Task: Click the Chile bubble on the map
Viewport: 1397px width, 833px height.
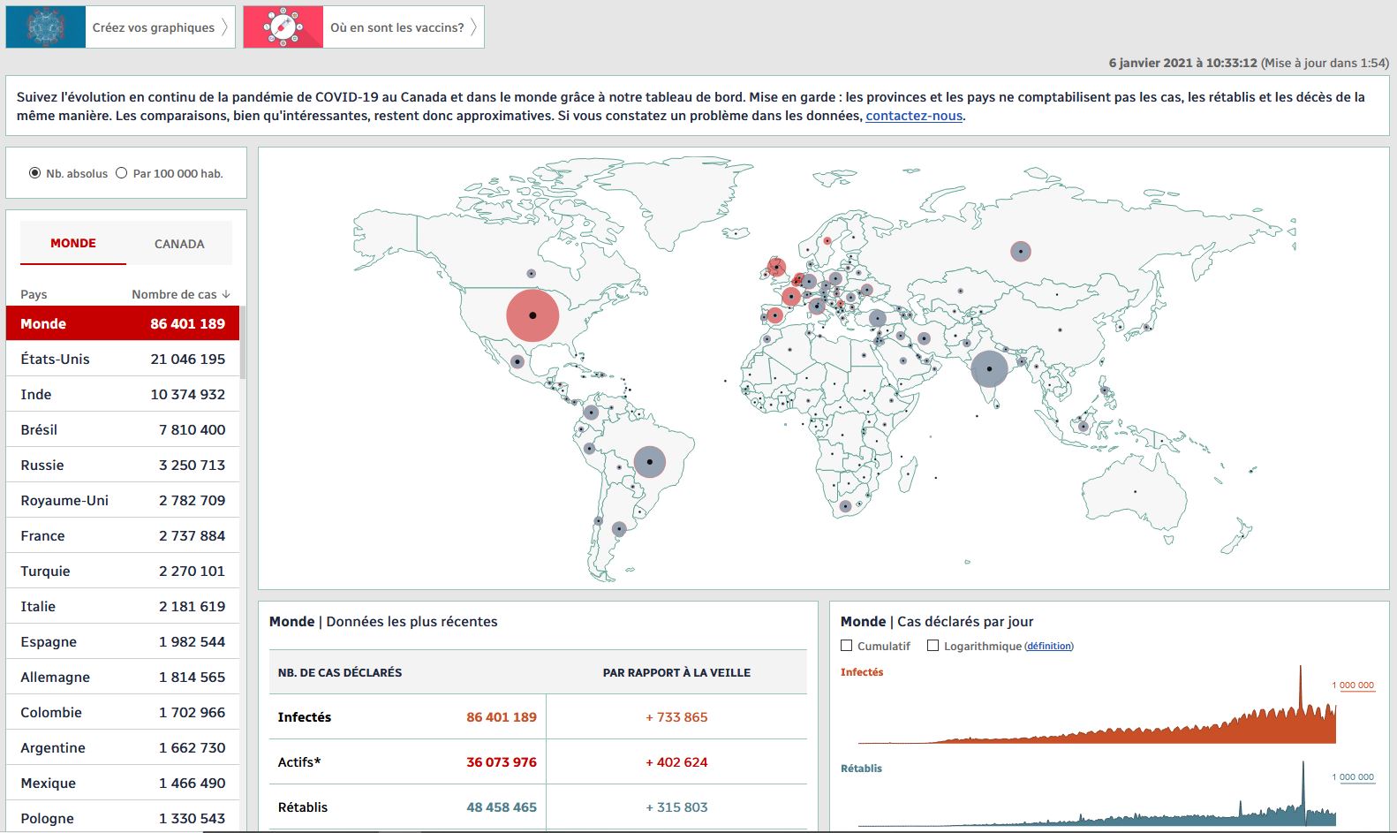Action: pos(598,521)
